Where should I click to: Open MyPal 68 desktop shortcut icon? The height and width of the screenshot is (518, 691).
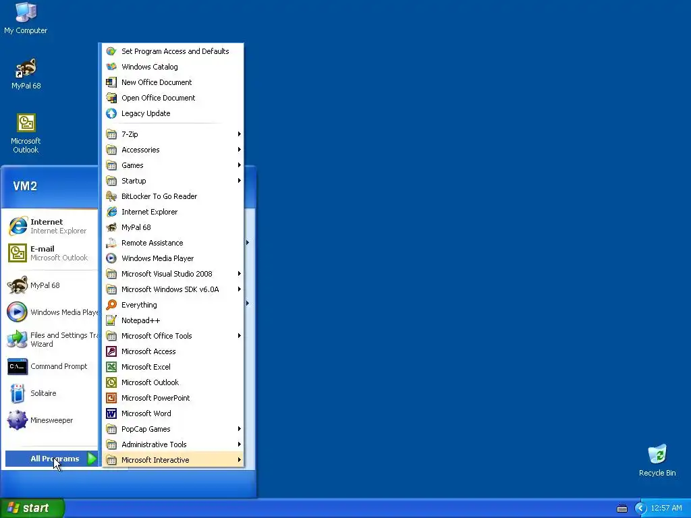26,73
